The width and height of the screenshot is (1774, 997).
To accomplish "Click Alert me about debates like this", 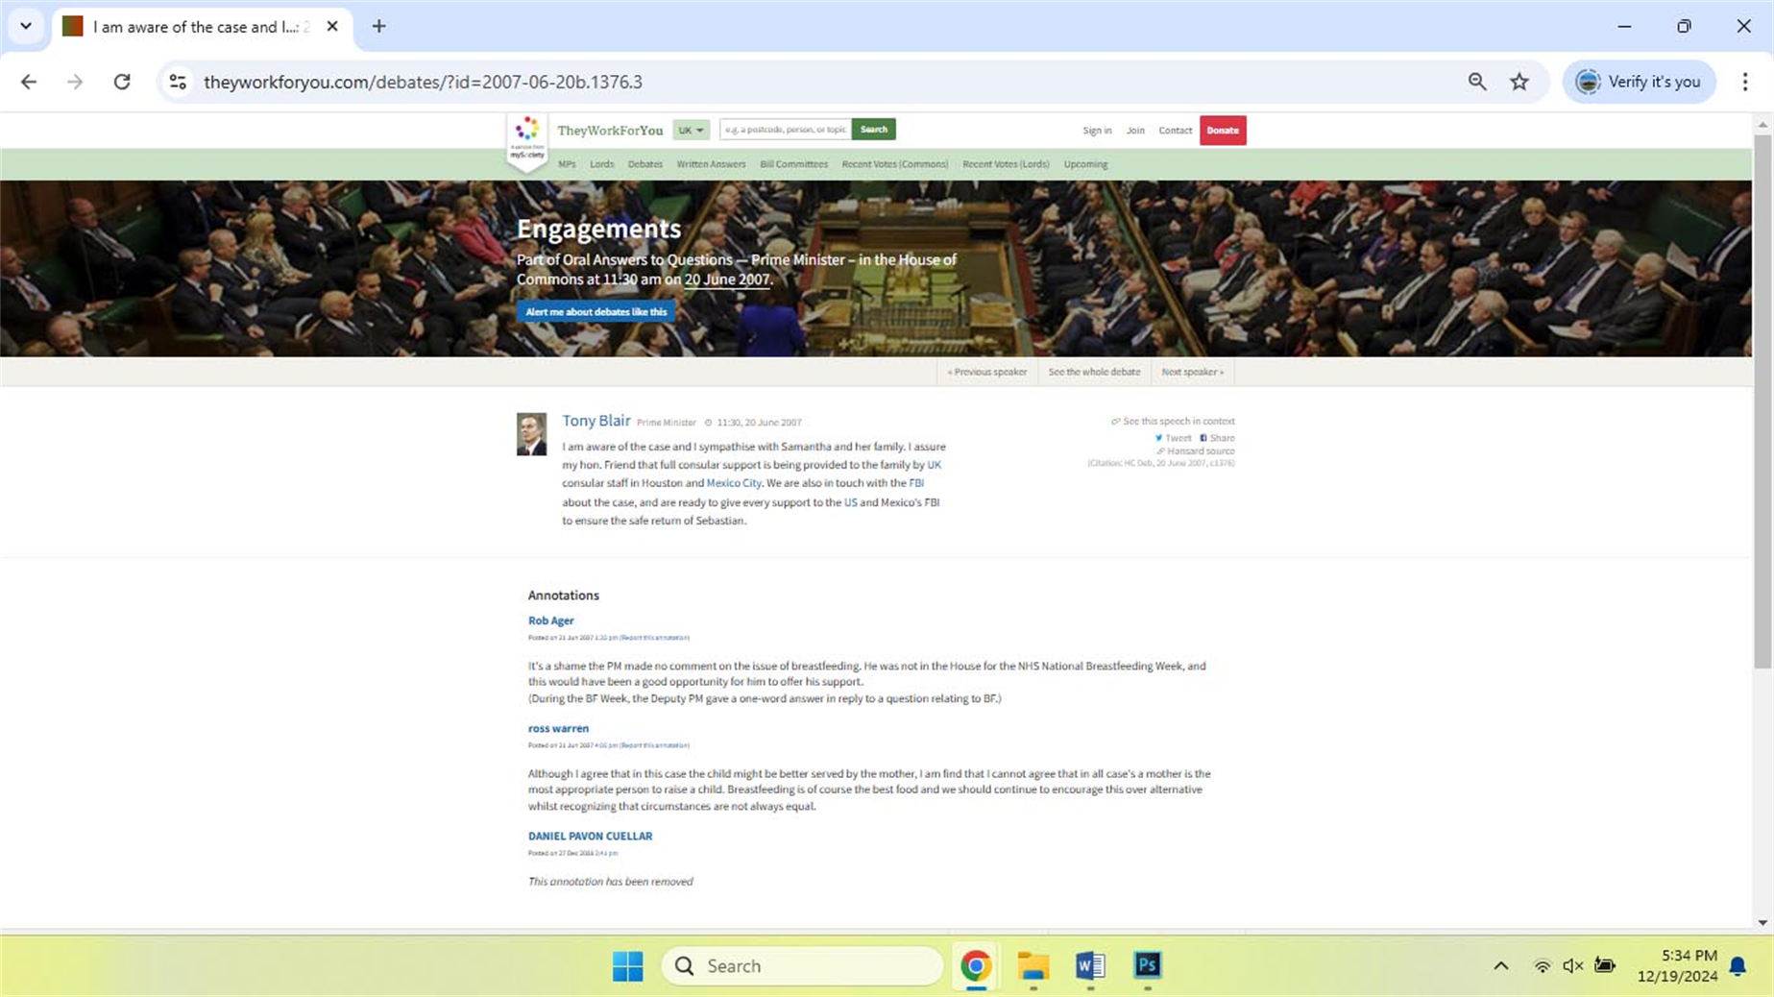I will tap(595, 311).
